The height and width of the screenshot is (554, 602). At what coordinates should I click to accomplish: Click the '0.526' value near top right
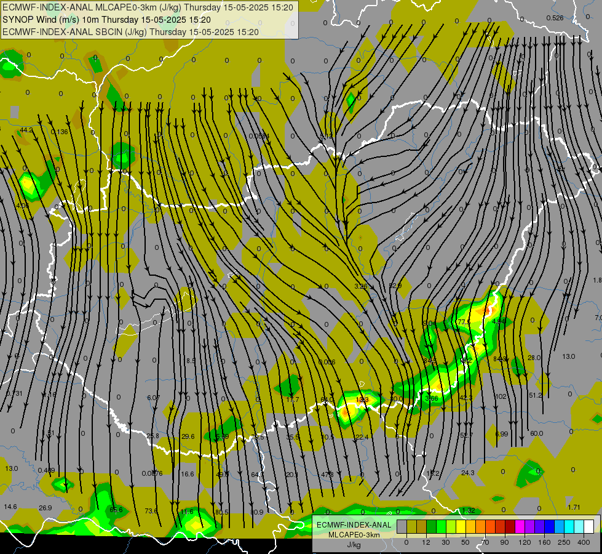(x=555, y=18)
